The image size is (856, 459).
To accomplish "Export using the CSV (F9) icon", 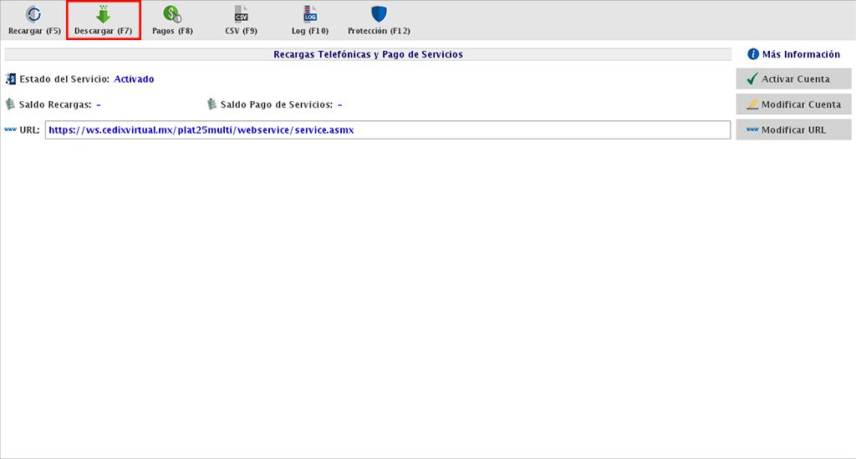I will click(241, 14).
